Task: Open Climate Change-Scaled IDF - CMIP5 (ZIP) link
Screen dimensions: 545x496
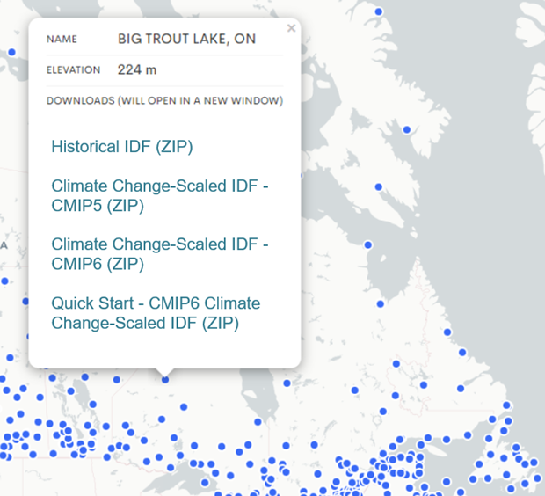Action: [x=160, y=195]
